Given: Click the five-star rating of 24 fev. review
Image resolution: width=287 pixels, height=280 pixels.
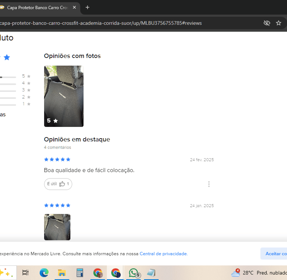Looking at the screenshot, I should coord(57,159).
